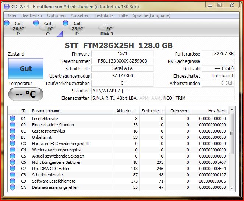Click Schnittstelle field Serial ATA
Screen dimensions: 244x201
[x=123, y=68]
